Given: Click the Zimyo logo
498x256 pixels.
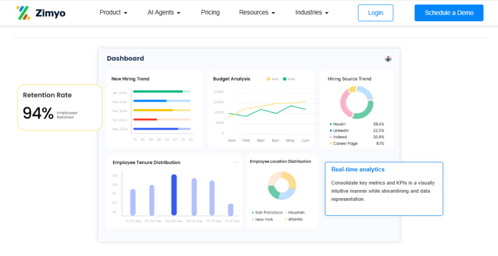Looking at the screenshot, I should click(x=41, y=13).
